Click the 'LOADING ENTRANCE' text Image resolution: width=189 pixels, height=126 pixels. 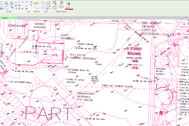click(x=83, y=59)
